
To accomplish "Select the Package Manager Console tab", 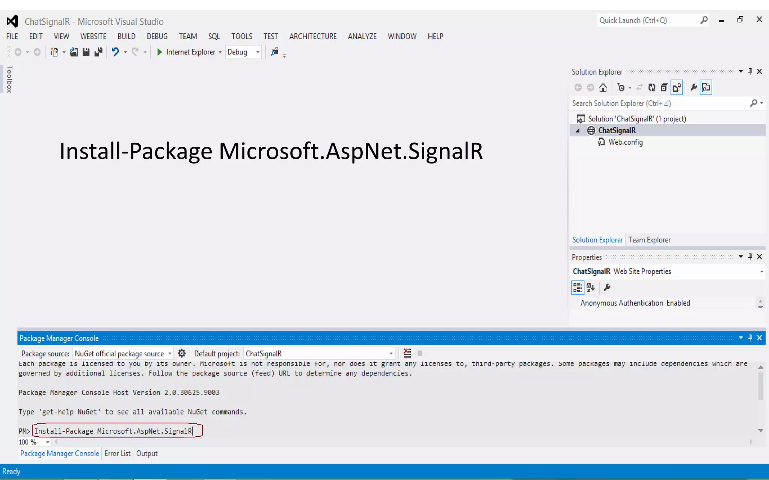I will [60, 453].
